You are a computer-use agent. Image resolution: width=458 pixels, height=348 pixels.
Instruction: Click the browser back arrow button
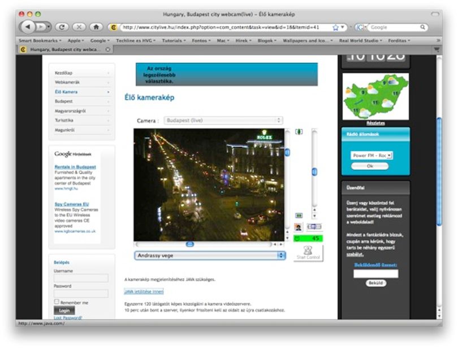pyautogui.click(x=28, y=27)
